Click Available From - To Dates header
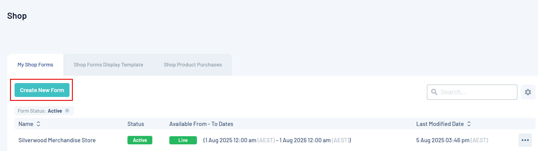 tap(201, 124)
